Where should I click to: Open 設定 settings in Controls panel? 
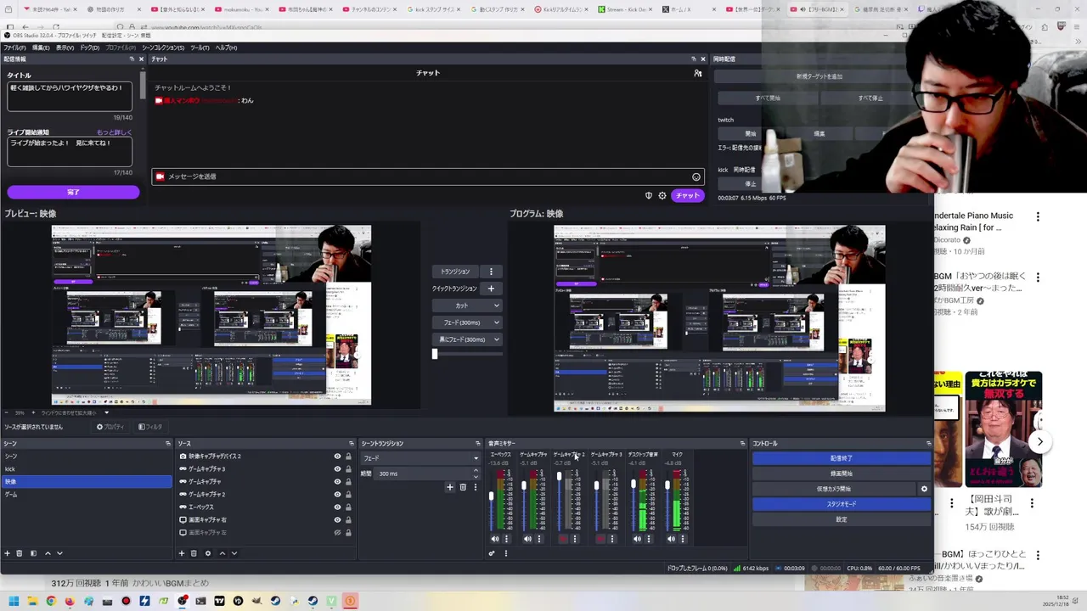coord(842,519)
